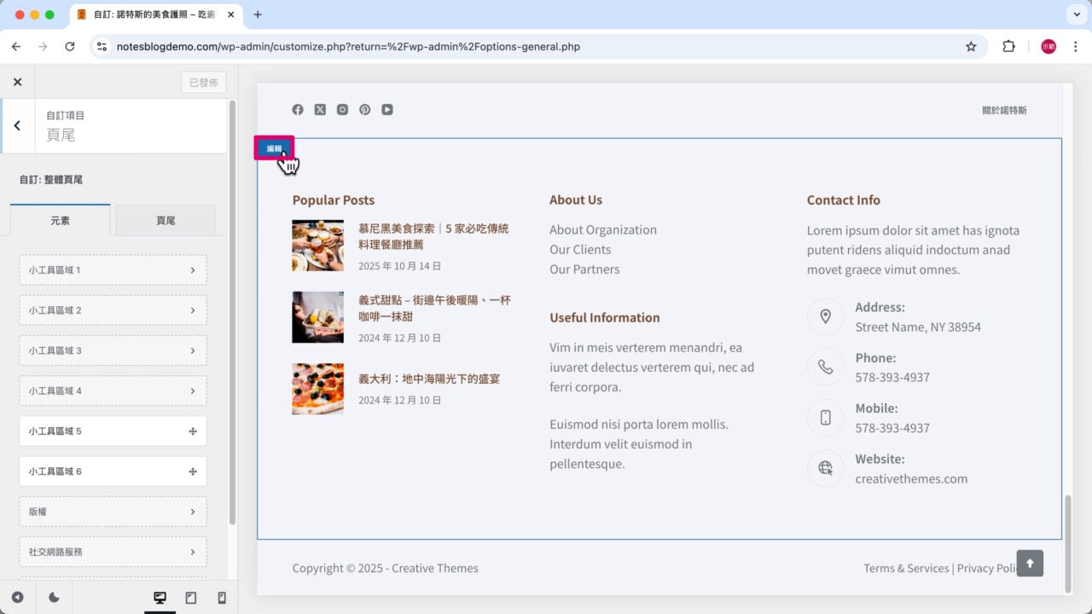Click the Instagram social icon
Viewport: 1092px width, 614px height.
click(342, 109)
